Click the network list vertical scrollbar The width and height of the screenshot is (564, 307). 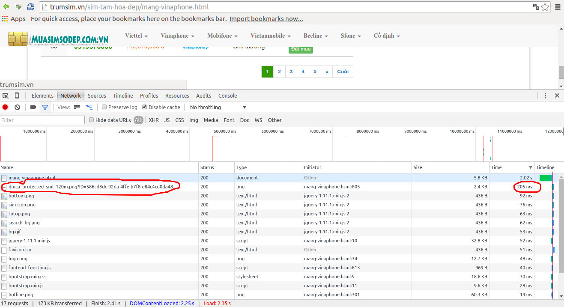[x=561, y=227]
